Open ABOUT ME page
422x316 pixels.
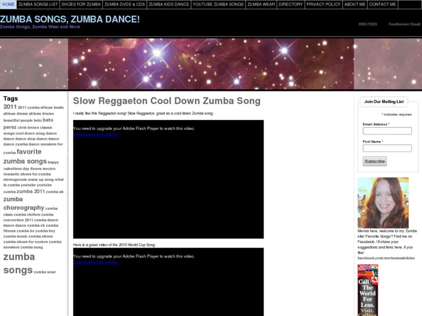pyautogui.click(x=355, y=4)
